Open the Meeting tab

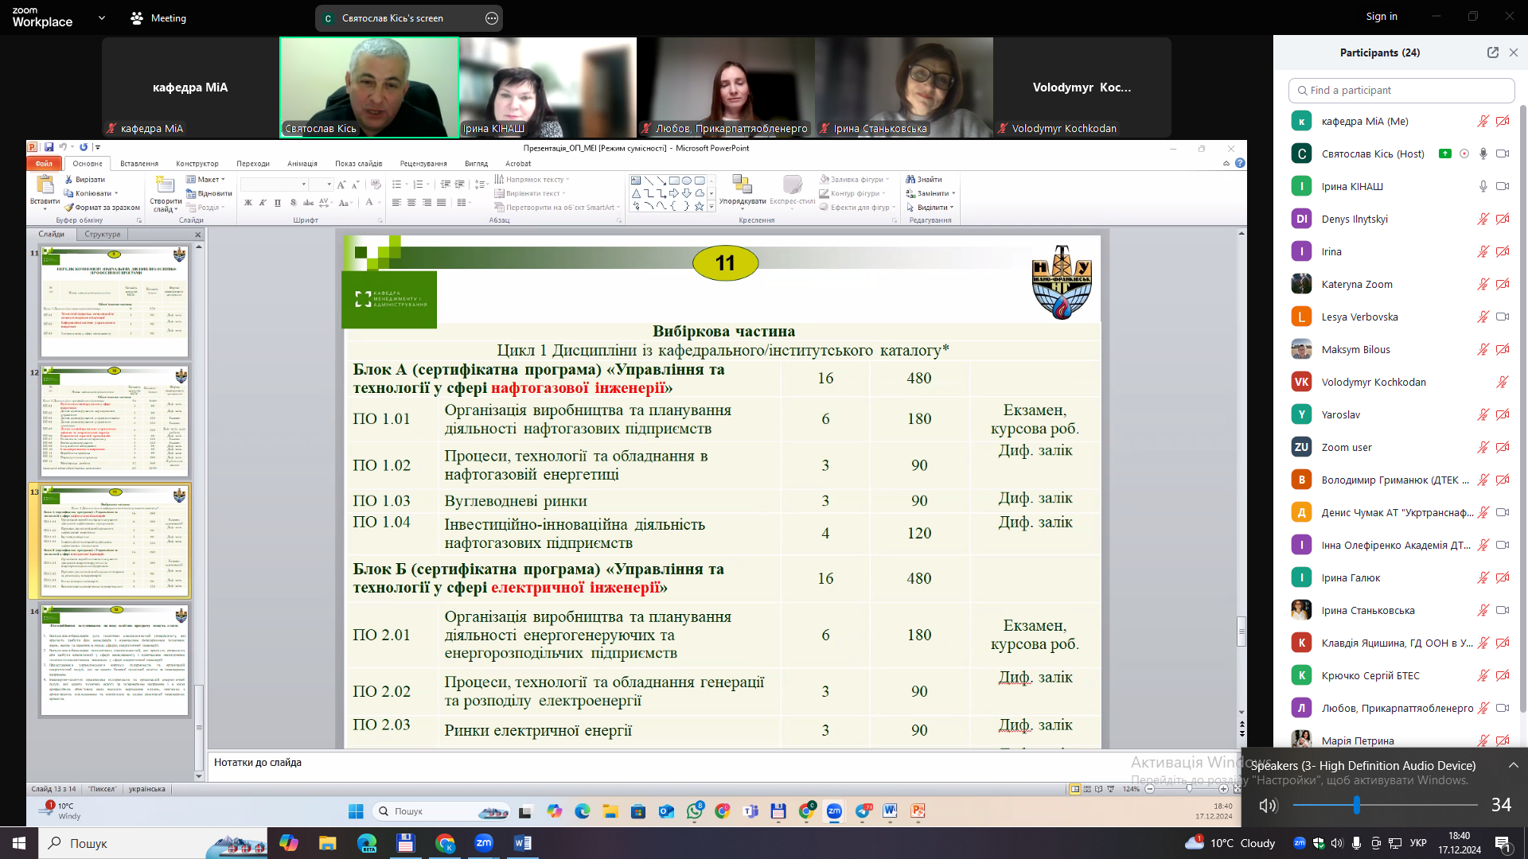click(158, 17)
